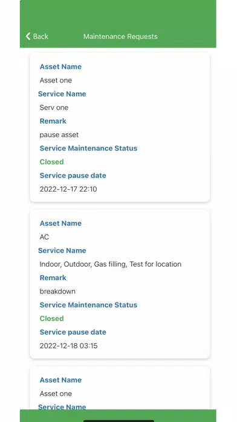The width and height of the screenshot is (237, 422).
Task: Open third card's Asset one entry
Action: point(56,394)
